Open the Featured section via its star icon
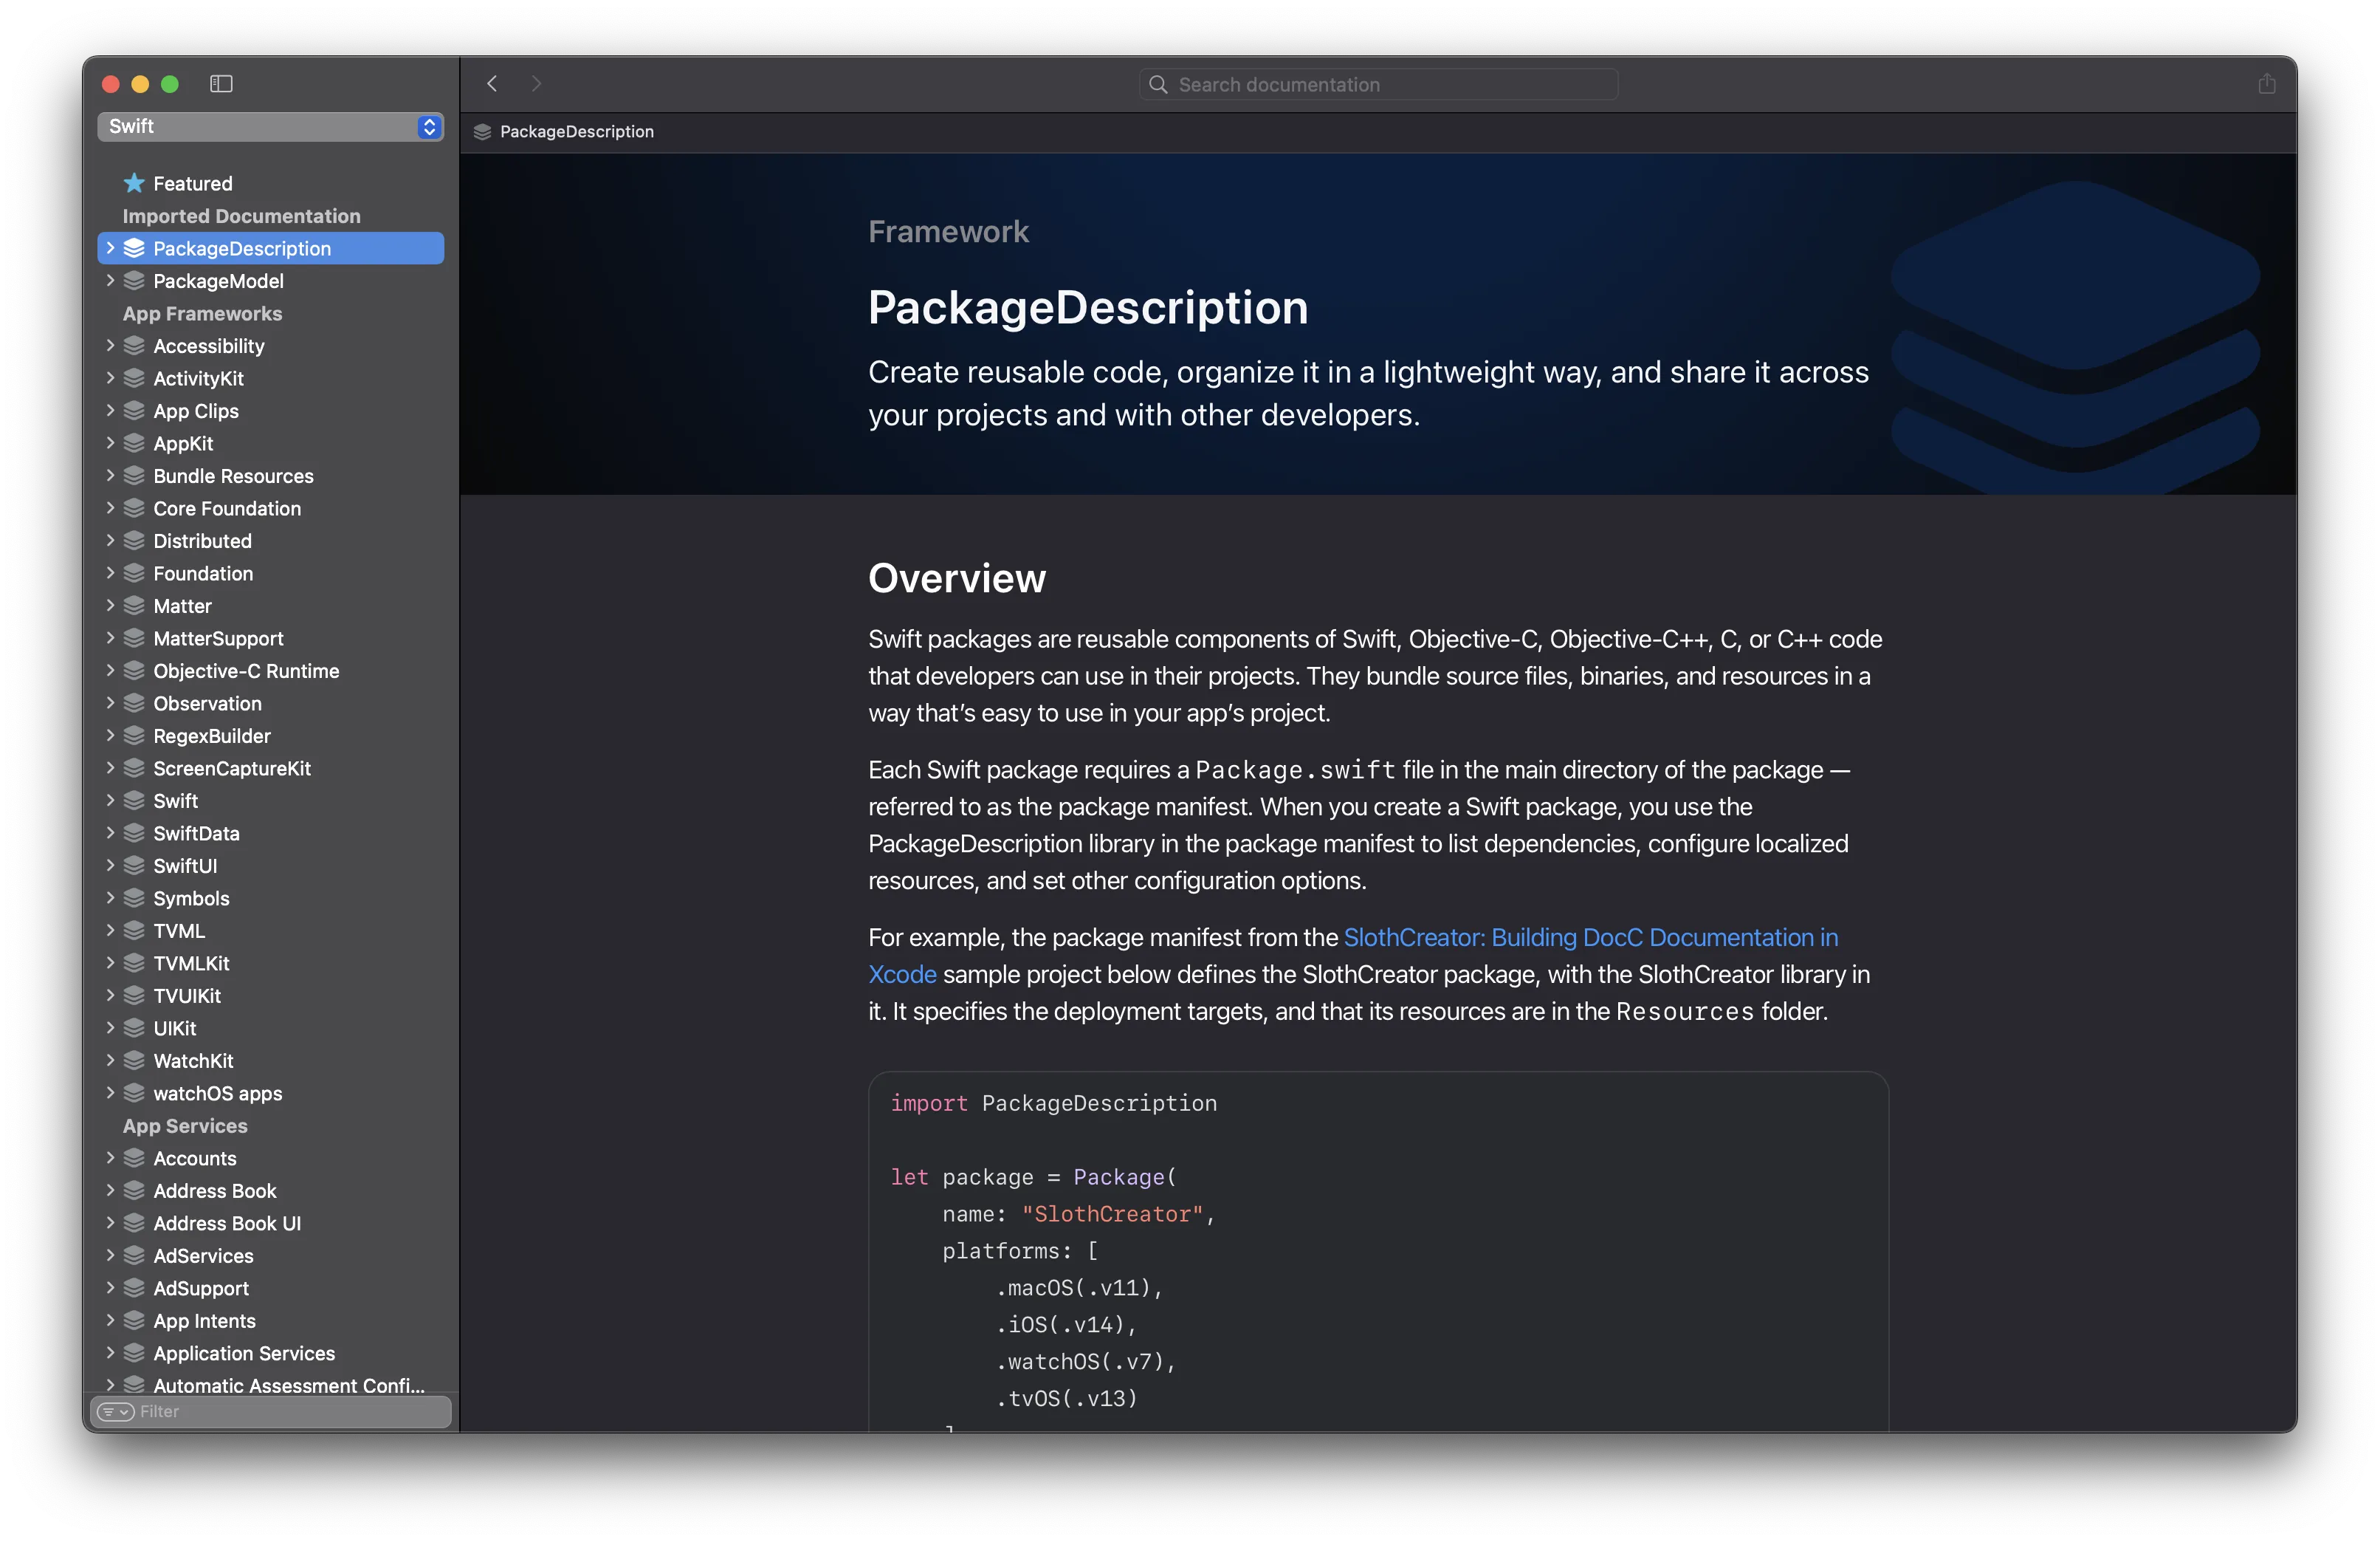 pos(133,183)
